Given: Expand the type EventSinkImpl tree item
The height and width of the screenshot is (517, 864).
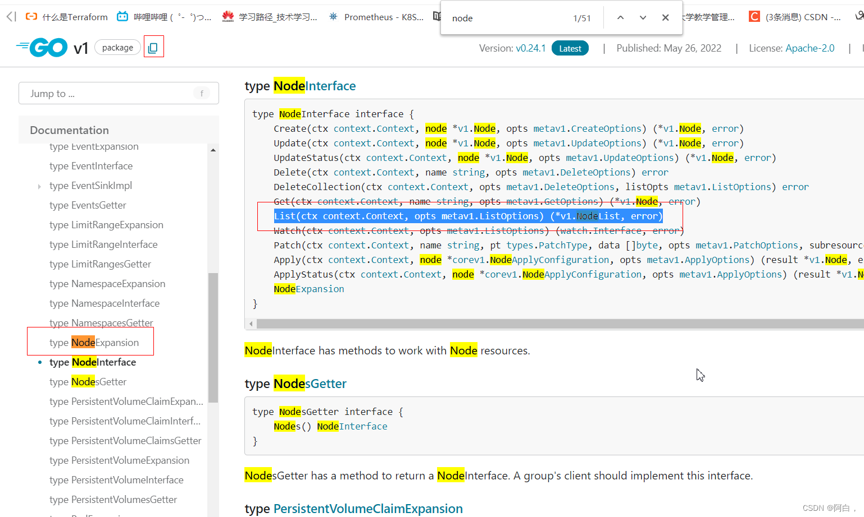Looking at the screenshot, I should (x=39, y=186).
